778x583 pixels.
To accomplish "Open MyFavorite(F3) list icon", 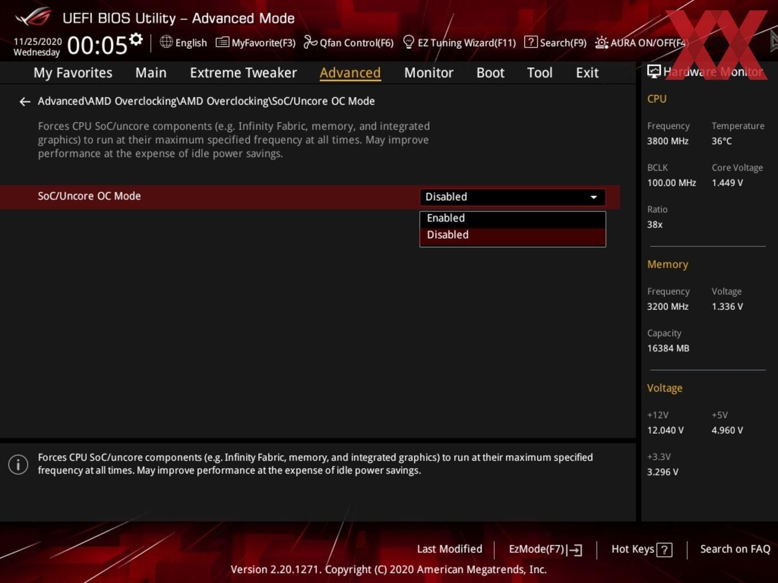I will [x=222, y=42].
